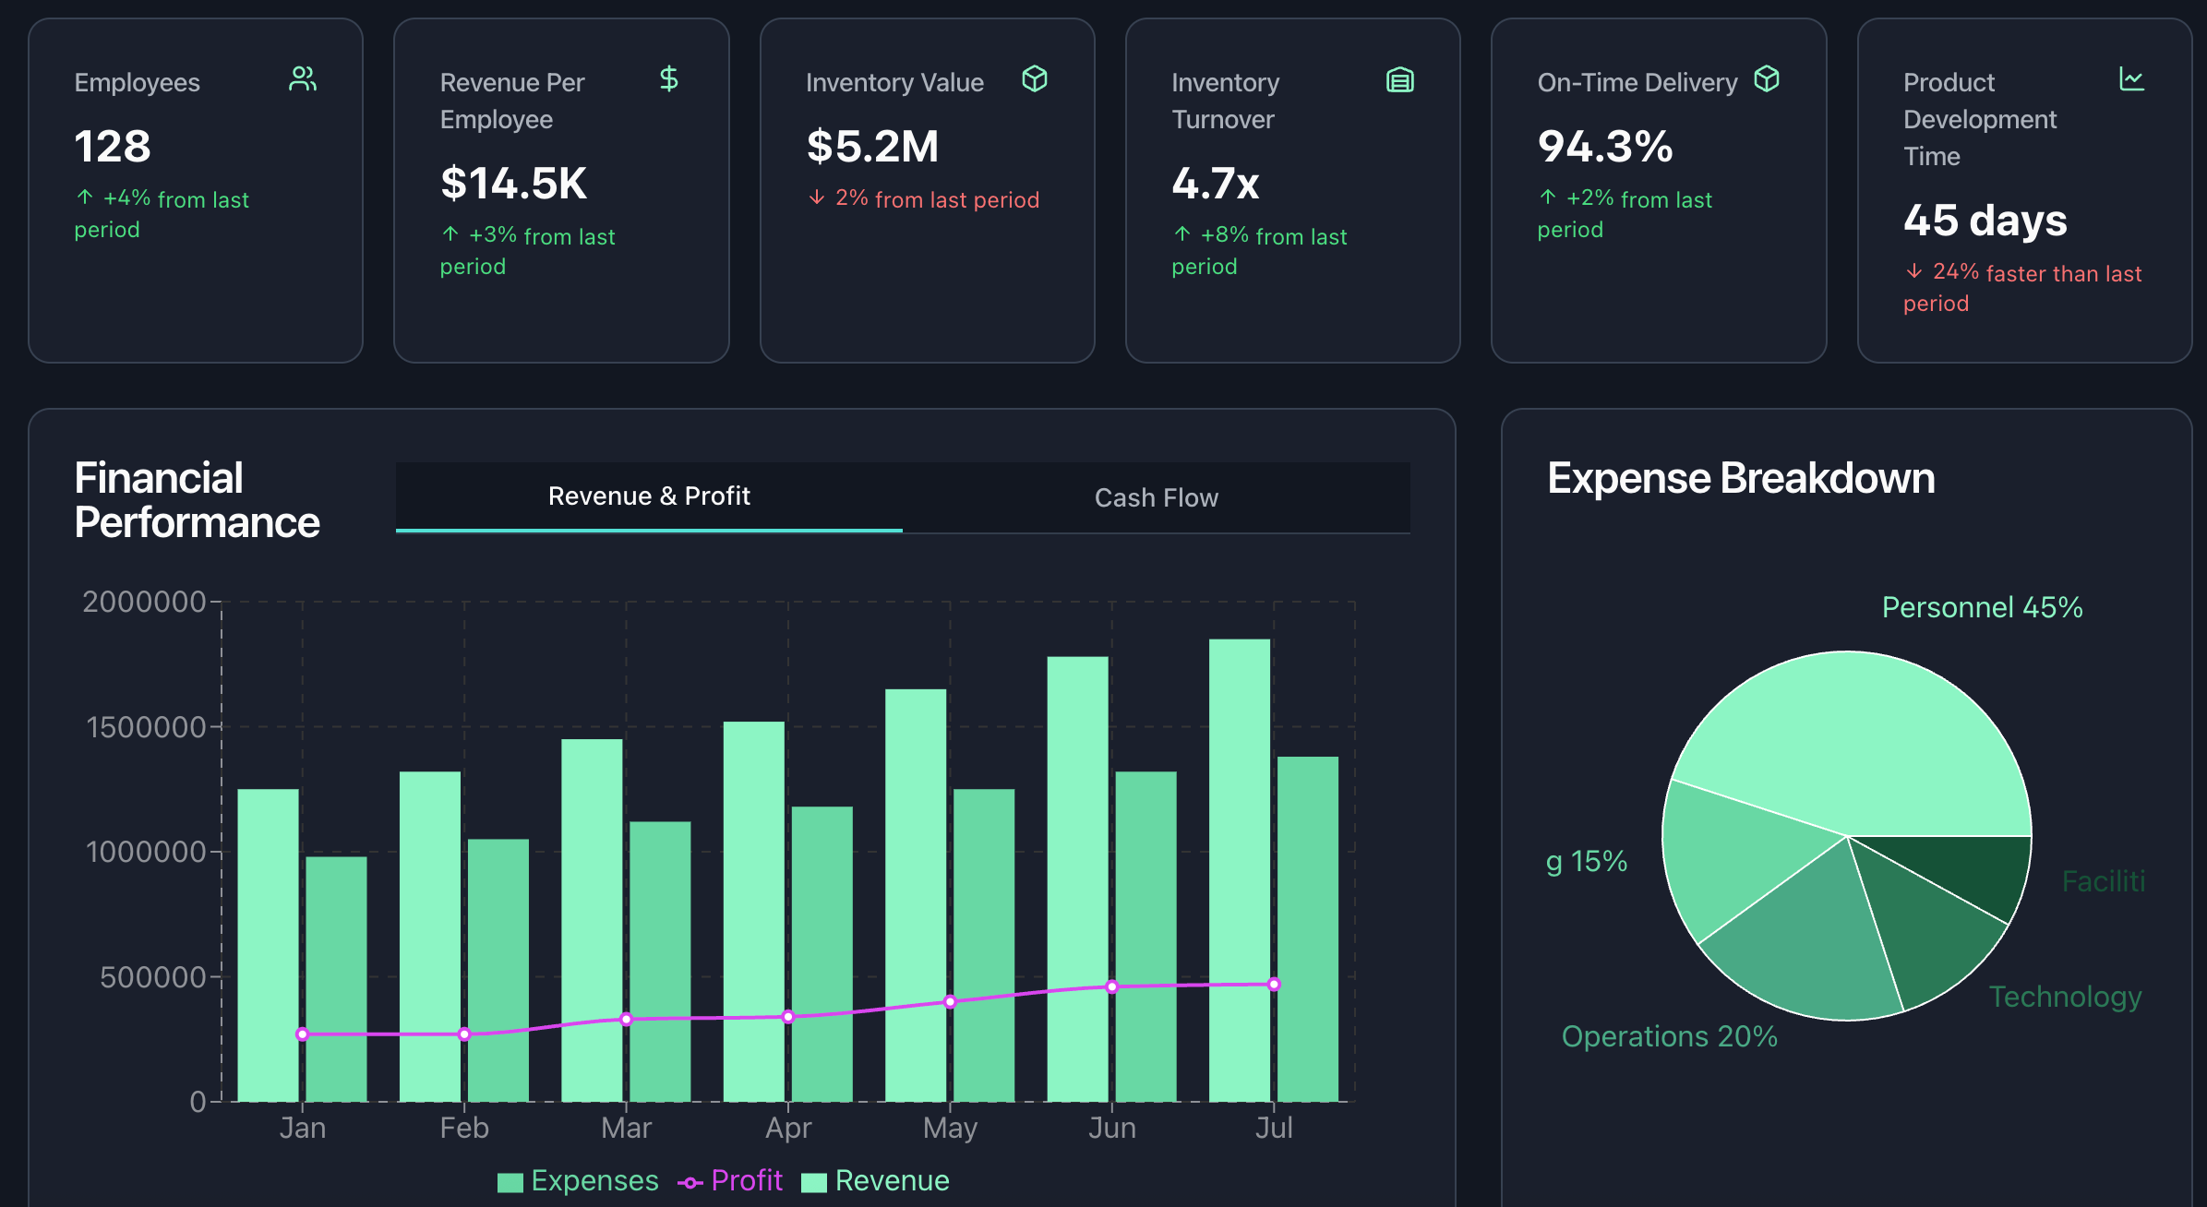Click the Operations 20% pie label

[1669, 1036]
